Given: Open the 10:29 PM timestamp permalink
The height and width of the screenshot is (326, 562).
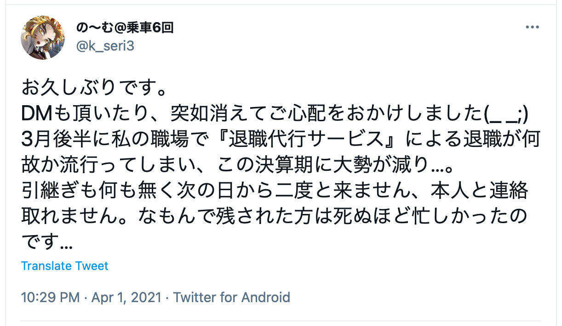Looking at the screenshot, I should [x=51, y=297].
